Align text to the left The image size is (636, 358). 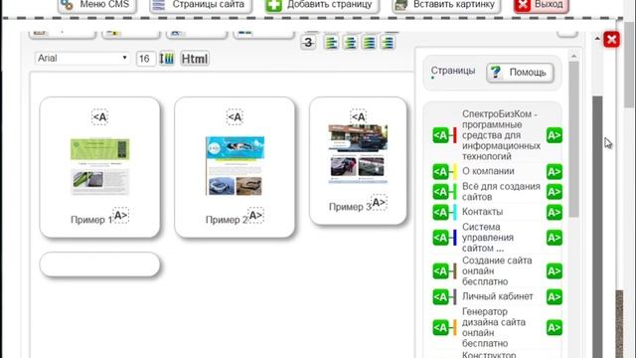(x=331, y=42)
